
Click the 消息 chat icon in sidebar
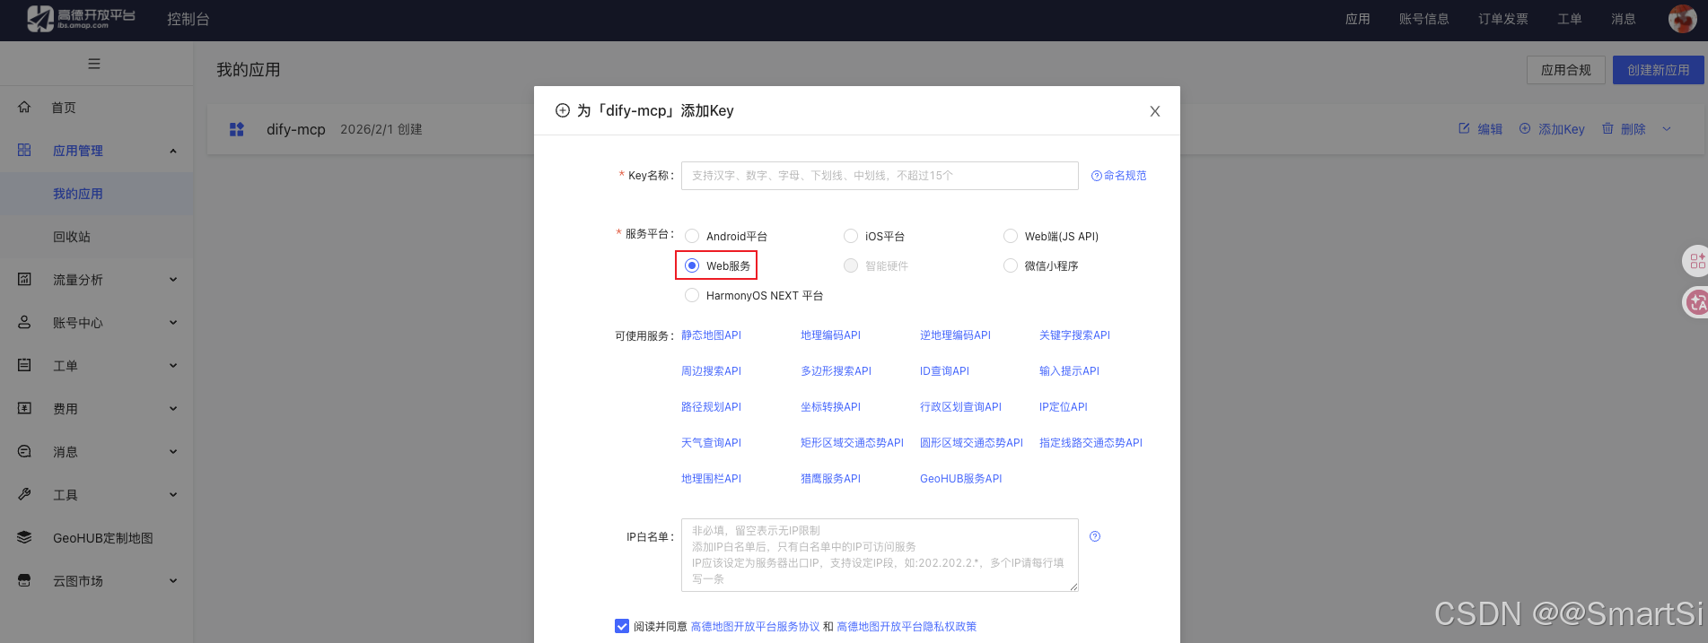(x=24, y=451)
